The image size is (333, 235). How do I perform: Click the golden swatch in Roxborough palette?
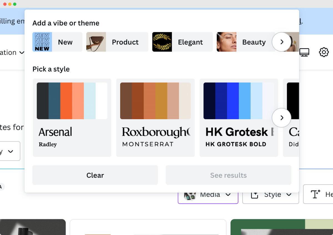click(x=161, y=101)
